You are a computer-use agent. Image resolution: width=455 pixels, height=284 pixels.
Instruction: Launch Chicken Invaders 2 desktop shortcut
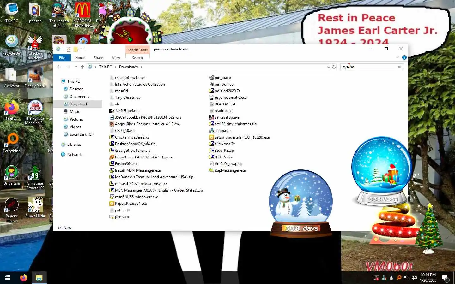35,47
